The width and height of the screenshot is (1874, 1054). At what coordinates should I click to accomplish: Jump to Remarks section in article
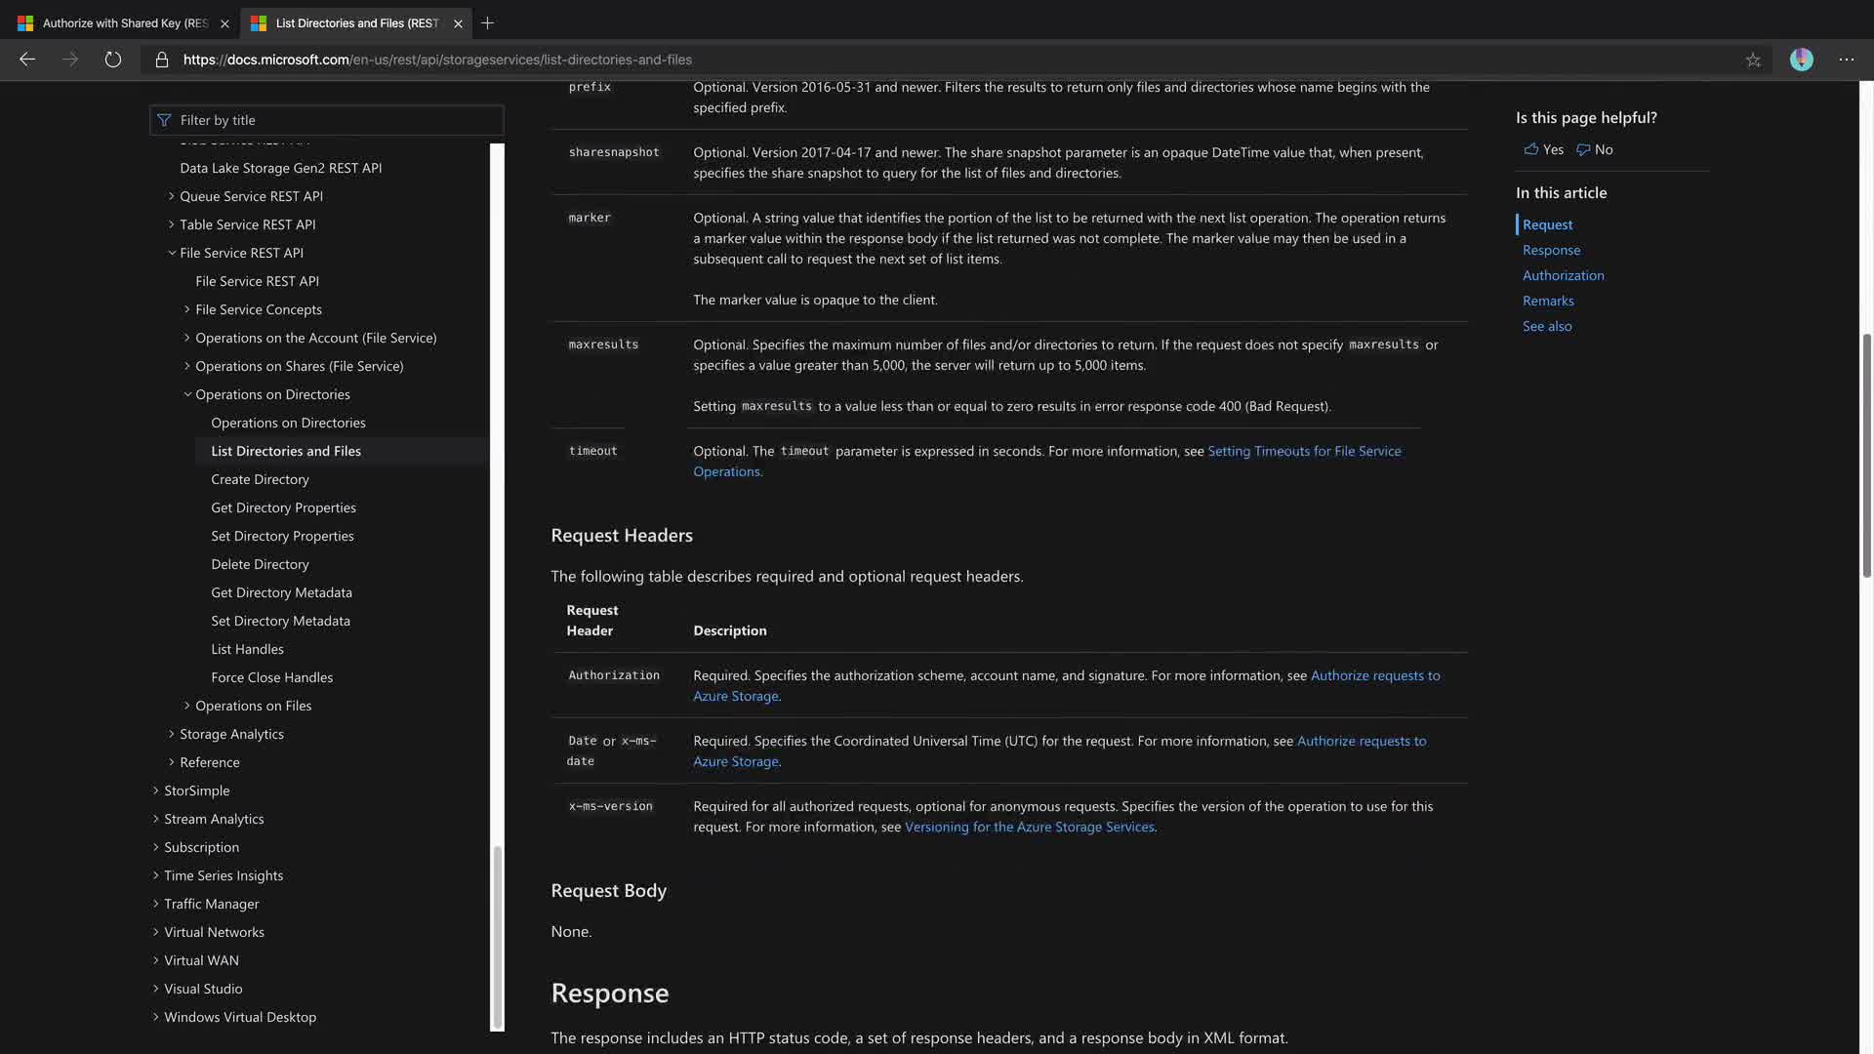click(x=1548, y=301)
